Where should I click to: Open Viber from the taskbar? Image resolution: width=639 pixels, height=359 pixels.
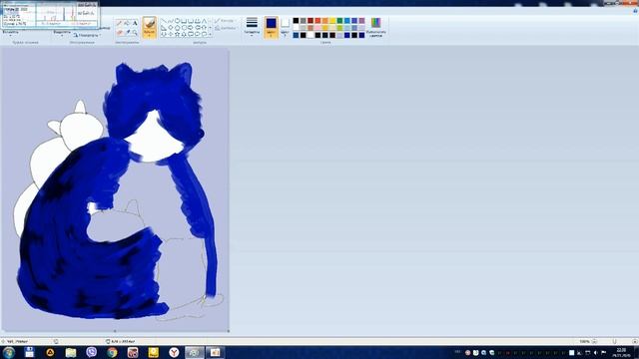[x=92, y=352]
